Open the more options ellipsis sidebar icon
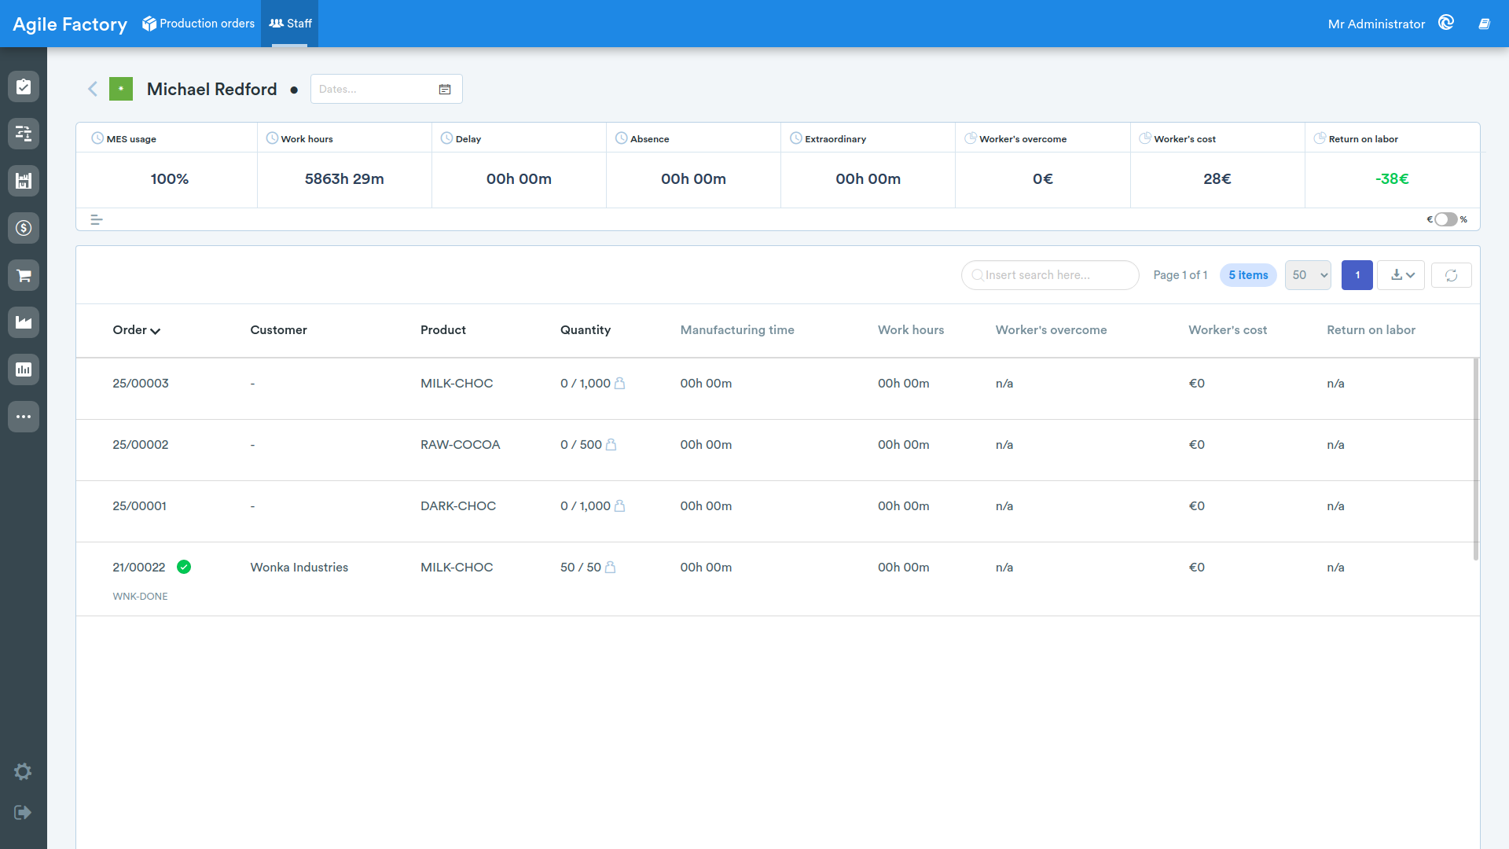1509x849 pixels. 24,417
